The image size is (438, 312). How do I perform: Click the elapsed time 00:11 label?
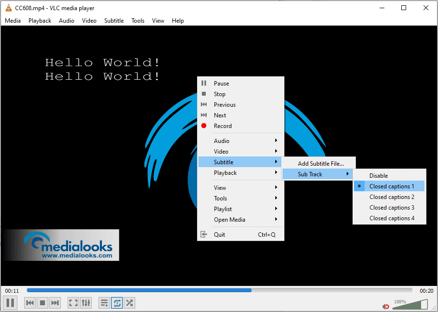12,291
